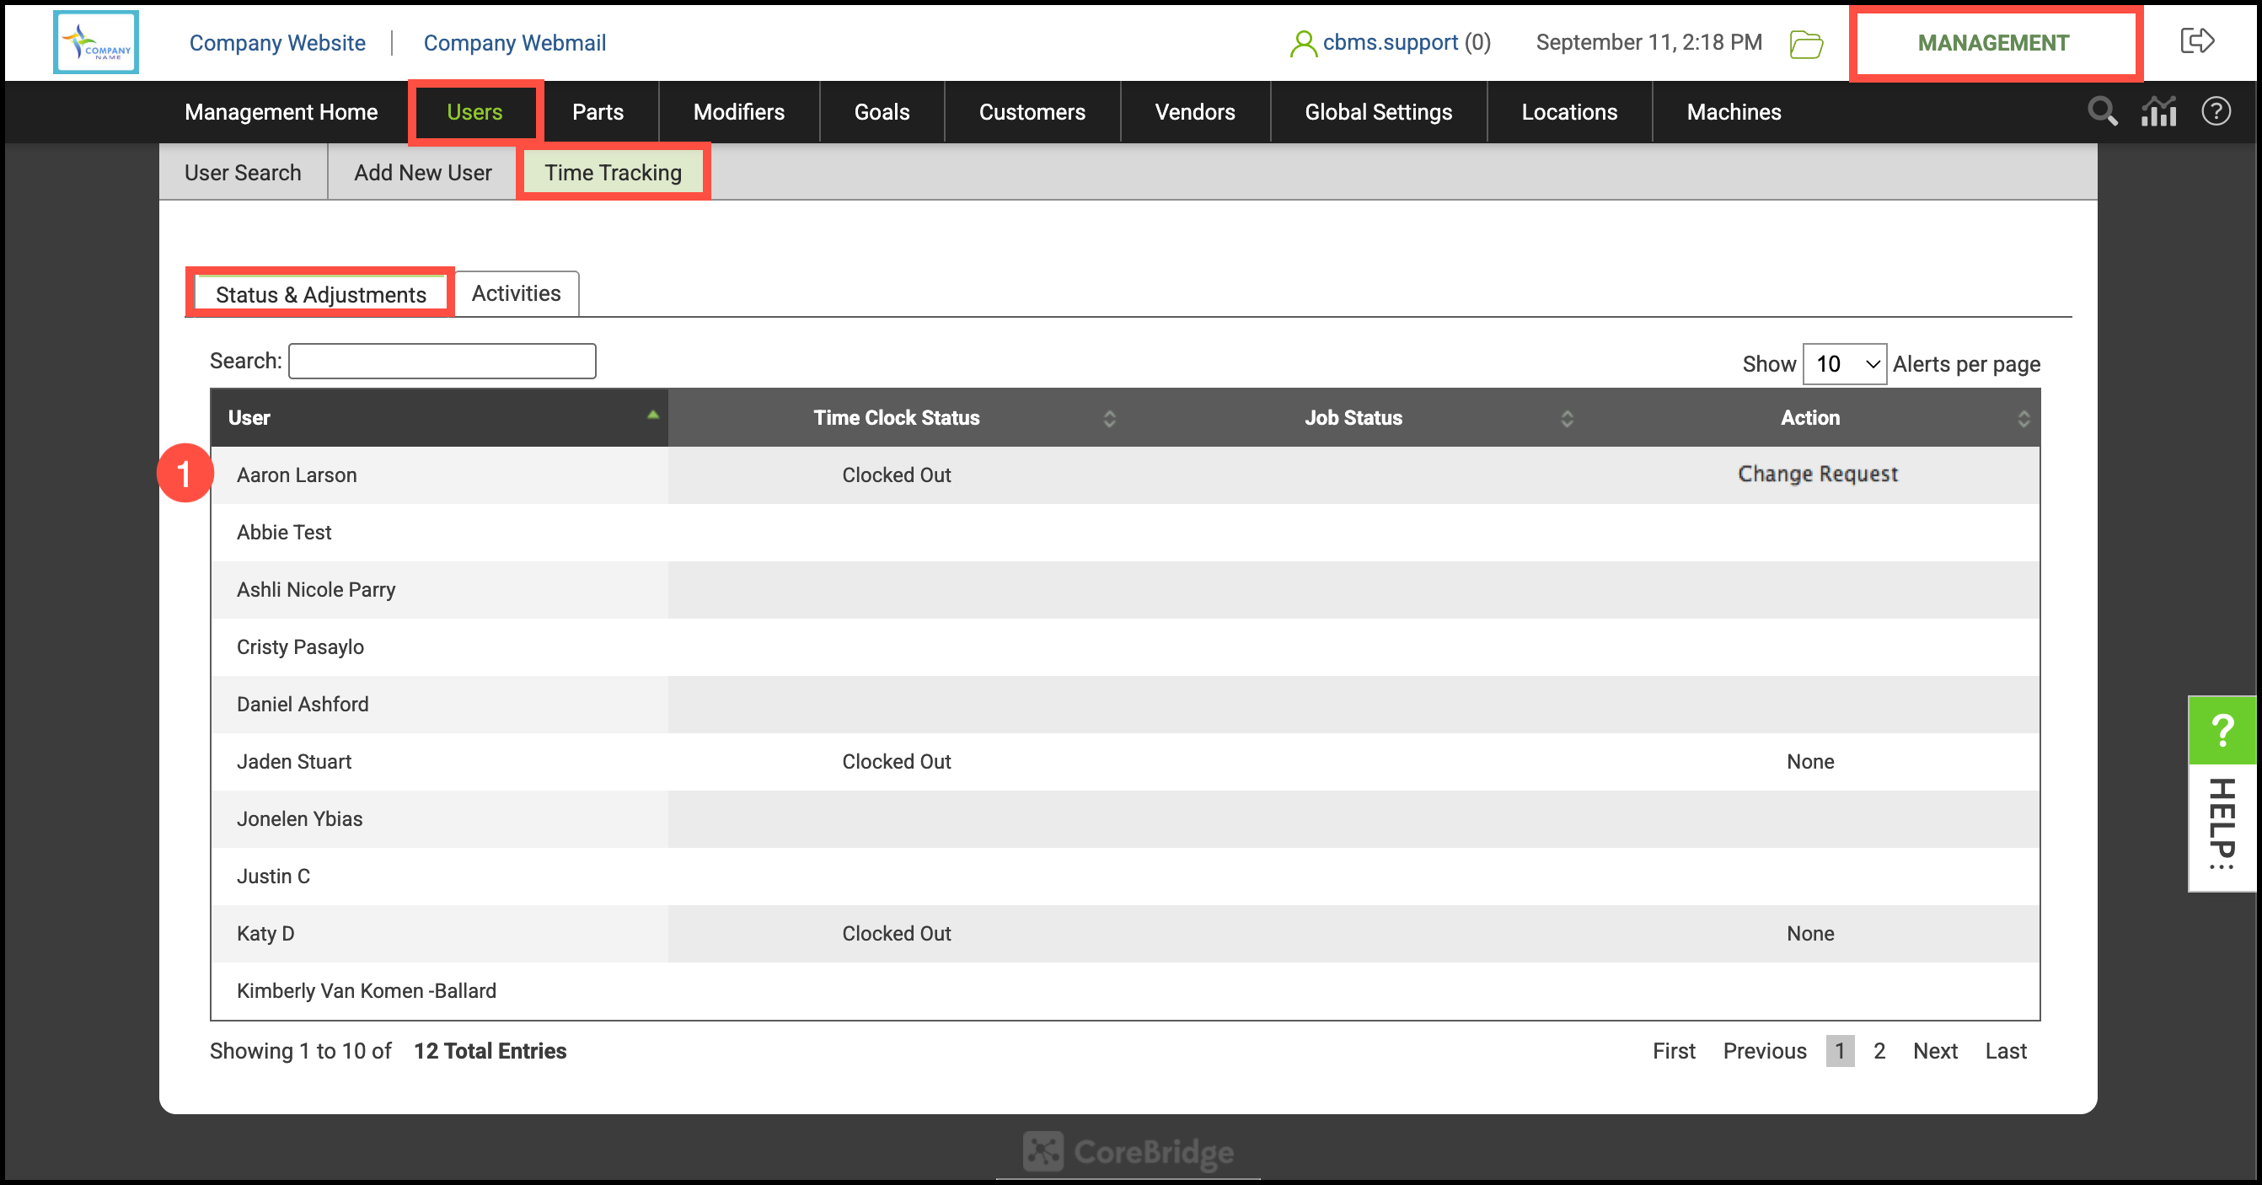Sort by the Job Status column
The width and height of the screenshot is (2262, 1185).
point(1353,418)
